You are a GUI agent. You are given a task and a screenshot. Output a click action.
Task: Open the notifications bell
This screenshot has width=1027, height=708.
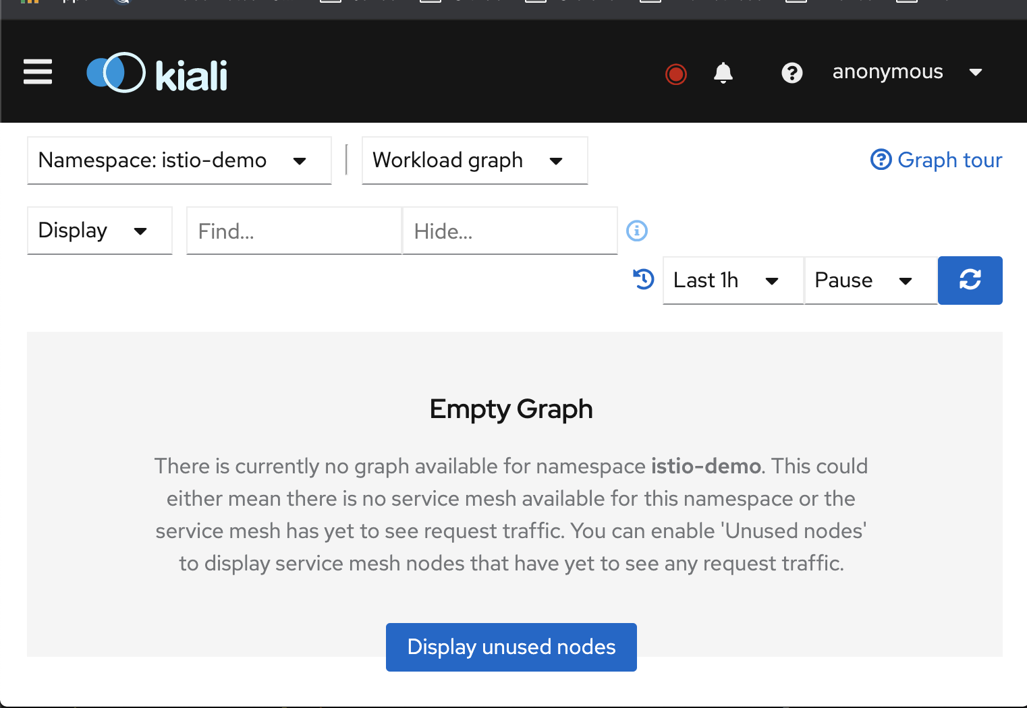pos(723,73)
